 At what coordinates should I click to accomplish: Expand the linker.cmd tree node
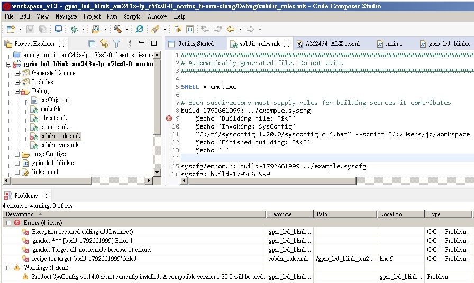tap(17, 172)
